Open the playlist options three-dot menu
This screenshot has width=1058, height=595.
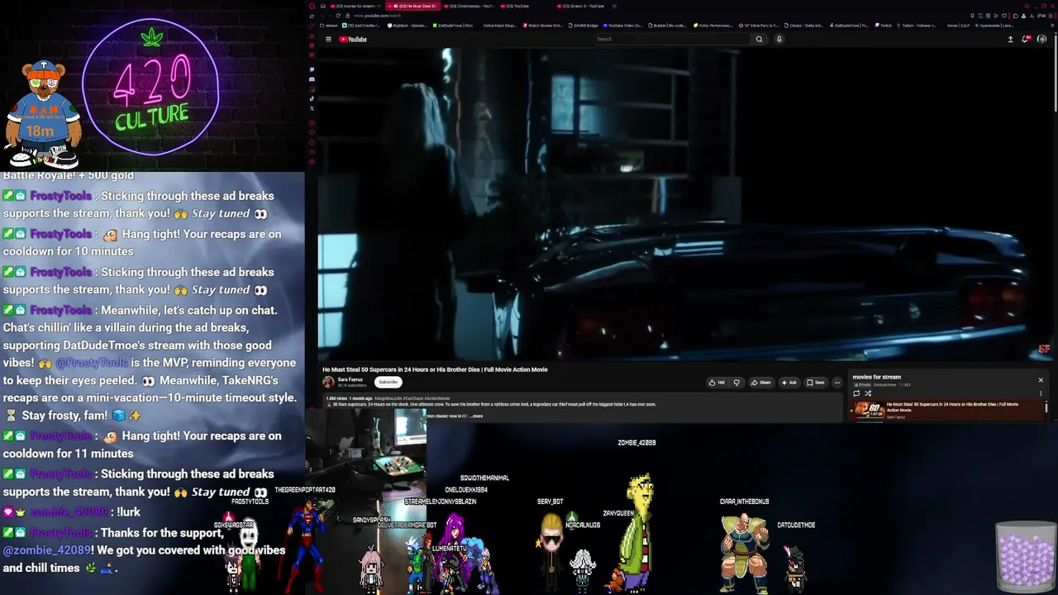(x=1041, y=393)
